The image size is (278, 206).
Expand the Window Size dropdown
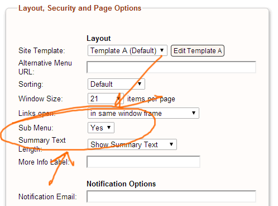tap(106, 99)
